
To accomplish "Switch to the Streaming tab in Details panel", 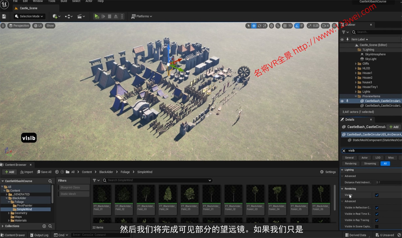I will [x=370, y=163].
